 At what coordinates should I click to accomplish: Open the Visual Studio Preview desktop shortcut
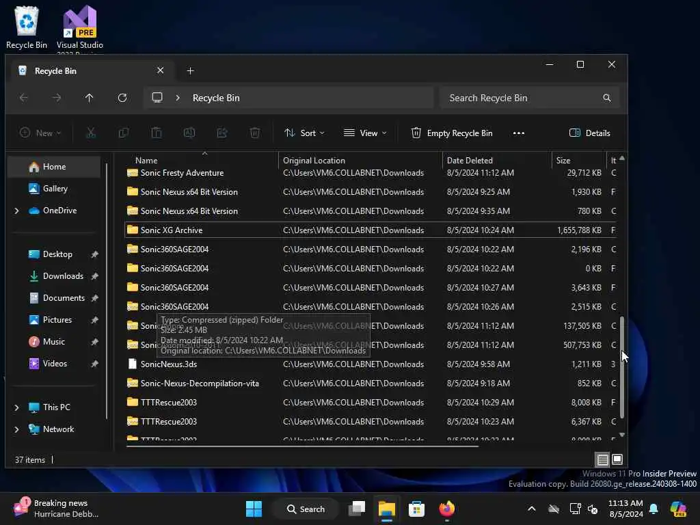80,28
